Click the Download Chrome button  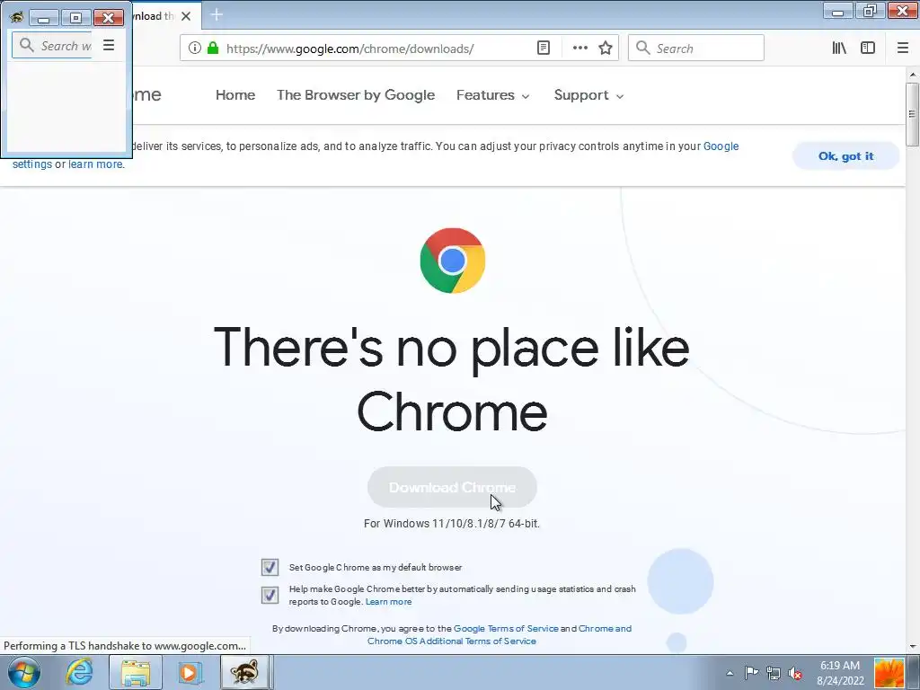[x=452, y=487]
